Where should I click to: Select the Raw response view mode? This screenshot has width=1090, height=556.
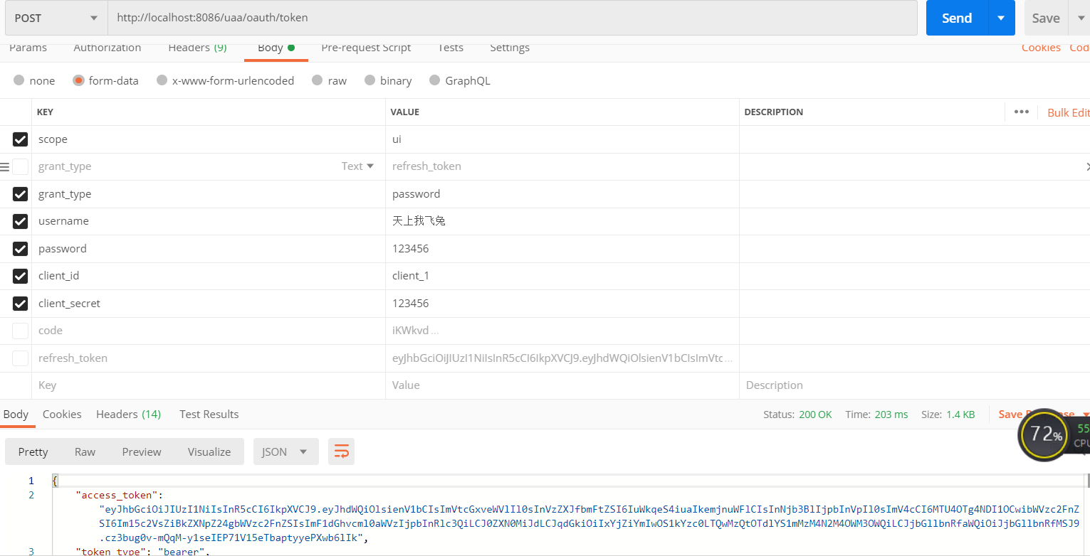(85, 451)
